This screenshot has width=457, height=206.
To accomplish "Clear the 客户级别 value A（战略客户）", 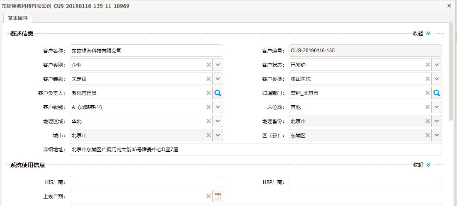I will point(209,107).
